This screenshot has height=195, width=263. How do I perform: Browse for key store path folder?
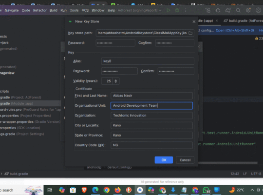(x=190, y=33)
